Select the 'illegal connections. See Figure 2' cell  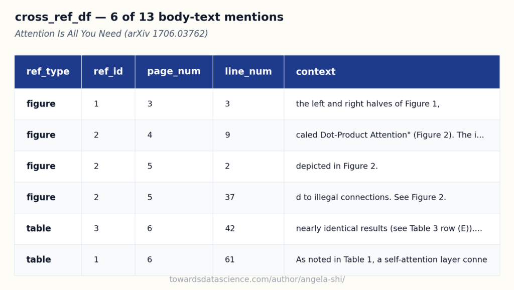click(392, 197)
